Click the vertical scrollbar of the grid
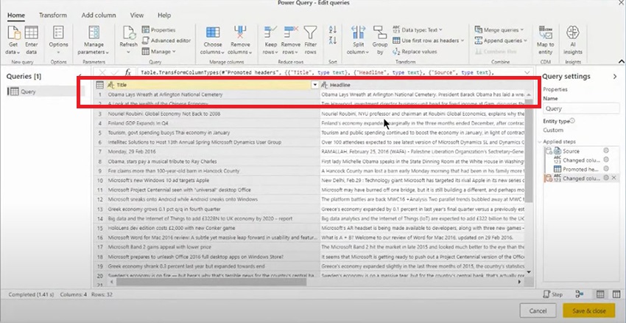Screen dimensions: 626x323 [529, 150]
